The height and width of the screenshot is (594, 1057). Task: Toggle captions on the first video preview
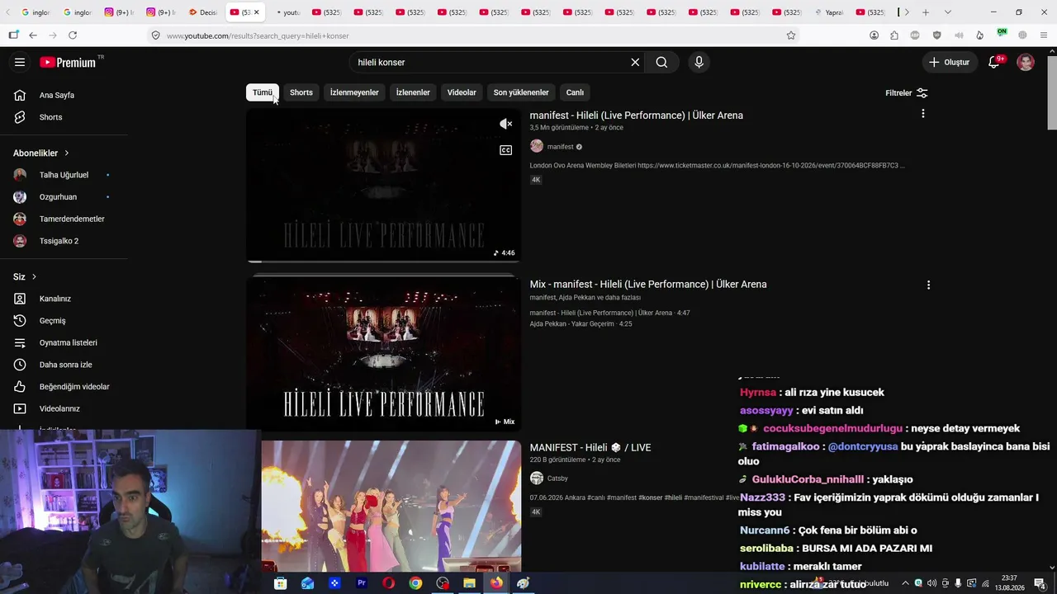506,150
